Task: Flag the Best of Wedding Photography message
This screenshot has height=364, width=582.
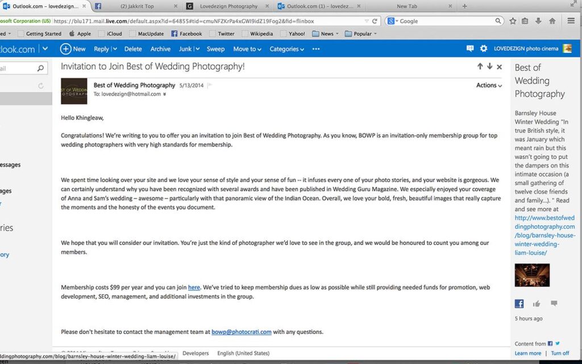Action: point(210,85)
